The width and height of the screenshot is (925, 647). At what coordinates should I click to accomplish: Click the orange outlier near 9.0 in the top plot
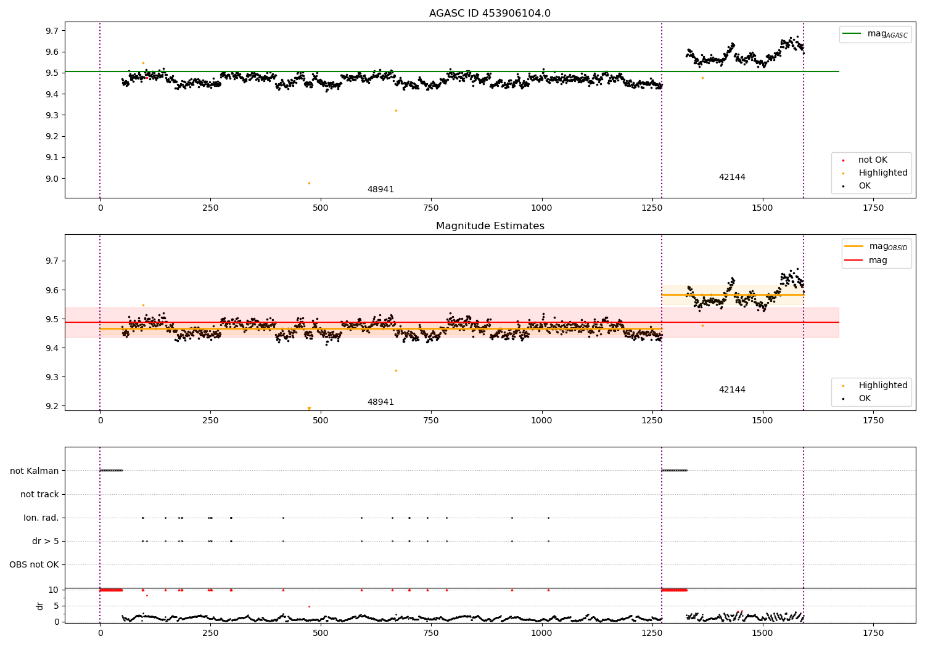(x=309, y=183)
